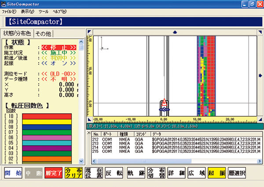The image size is (264, 187).
Task: Click the colored compaction strip on map
Action: [x=206, y=76]
